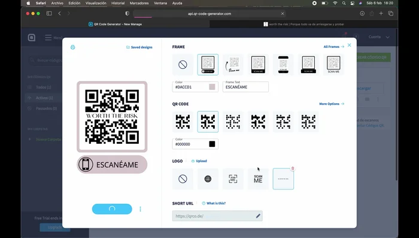Open a new tab with plus icon
This screenshot has height=238, width=419.
click(381, 13)
